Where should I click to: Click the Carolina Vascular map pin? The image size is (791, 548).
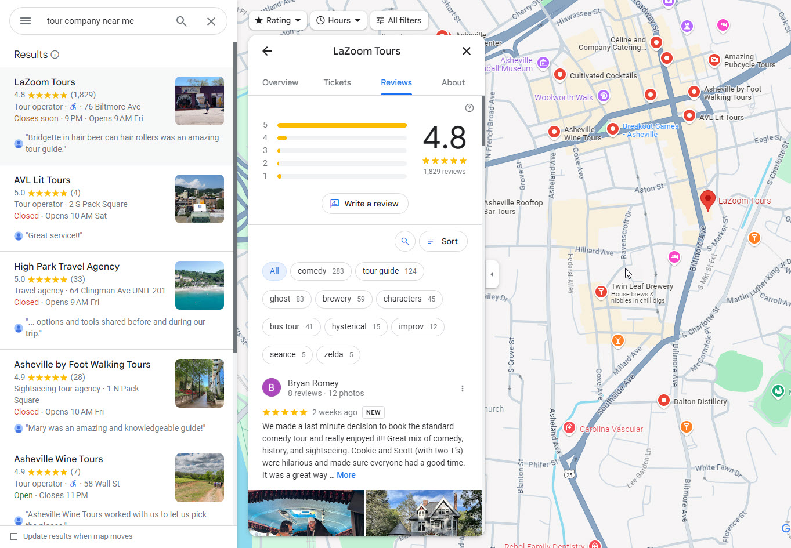(x=569, y=428)
